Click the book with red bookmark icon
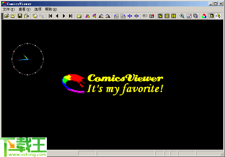The height and width of the screenshot is (157, 225). (x=152, y=16)
